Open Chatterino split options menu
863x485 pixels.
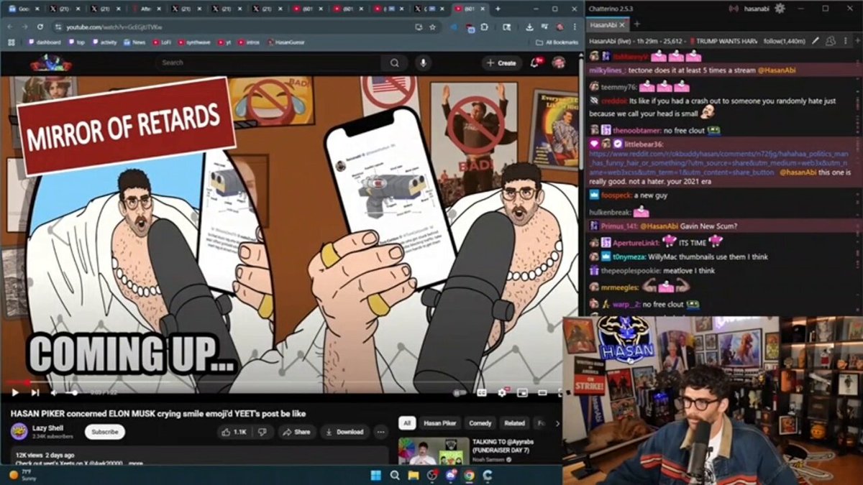pyautogui.click(x=844, y=41)
